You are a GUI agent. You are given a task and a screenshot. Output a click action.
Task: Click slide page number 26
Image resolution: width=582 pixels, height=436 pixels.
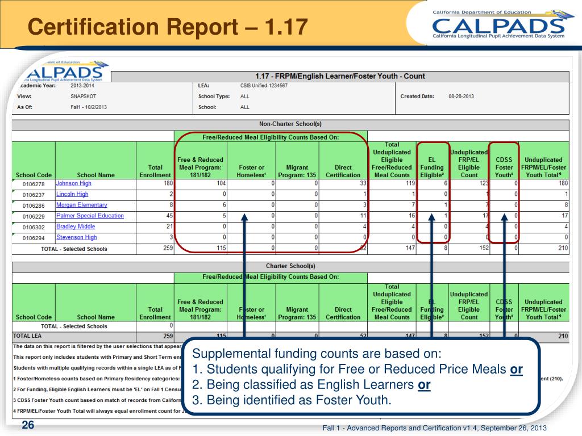(x=28, y=425)
